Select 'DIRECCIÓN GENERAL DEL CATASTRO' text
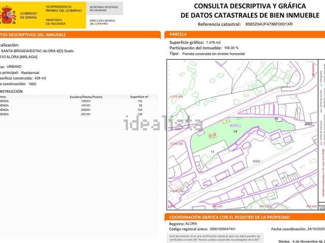The height and width of the screenshot is (243, 325). point(103,22)
